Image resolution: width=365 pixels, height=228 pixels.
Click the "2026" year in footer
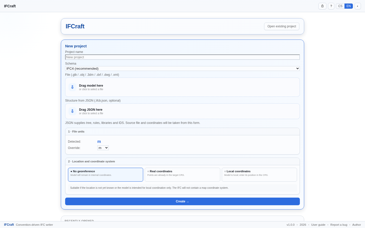[303, 225]
